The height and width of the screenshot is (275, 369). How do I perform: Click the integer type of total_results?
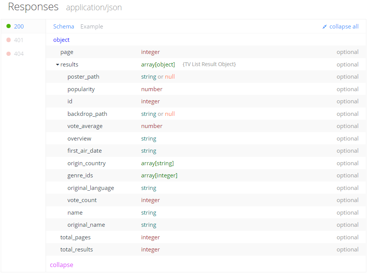coord(150,250)
